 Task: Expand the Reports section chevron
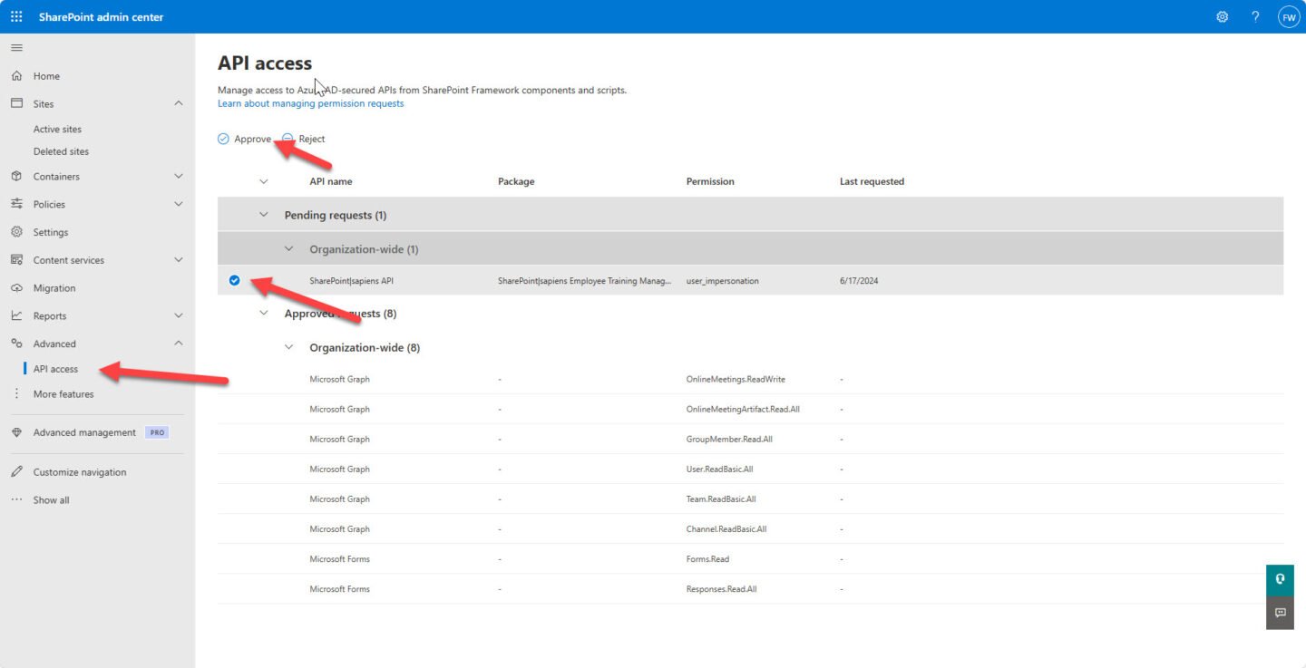point(178,315)
